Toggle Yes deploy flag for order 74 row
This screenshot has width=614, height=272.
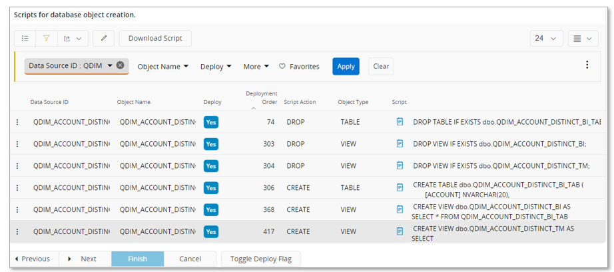tap(211, 122)
